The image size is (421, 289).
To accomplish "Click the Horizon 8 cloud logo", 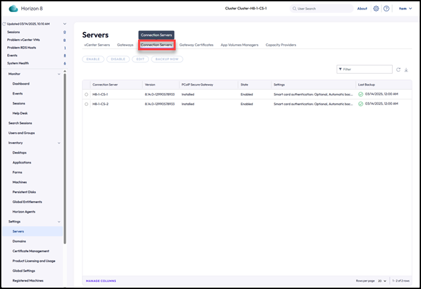I will tap(13, 9).
